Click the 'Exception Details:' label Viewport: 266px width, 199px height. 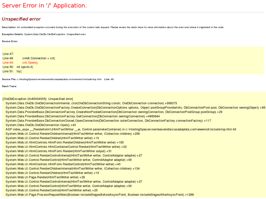12,34
